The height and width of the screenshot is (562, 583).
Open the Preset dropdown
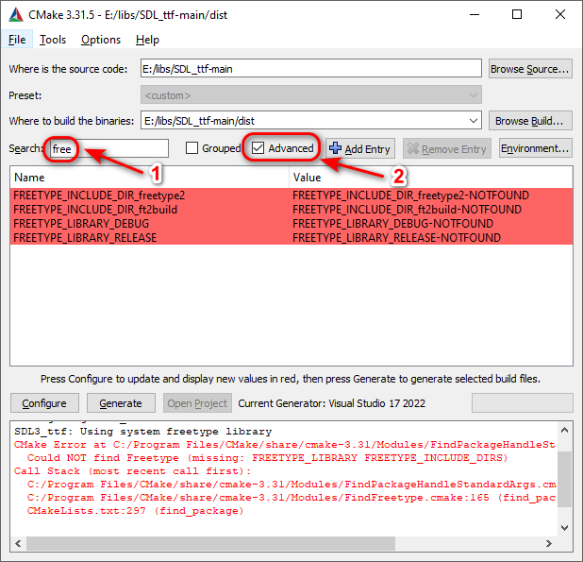pos(310,95)
